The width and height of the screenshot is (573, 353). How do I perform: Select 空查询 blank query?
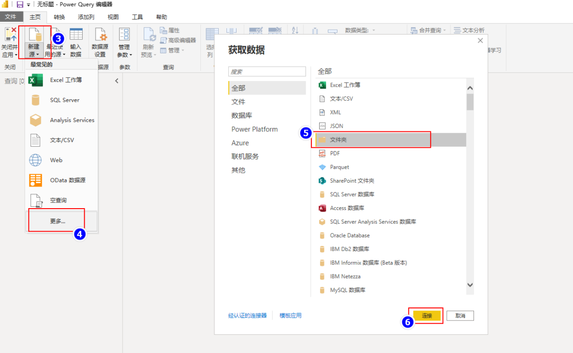point(62,200)
